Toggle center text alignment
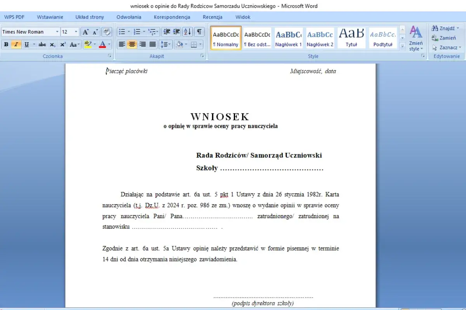The image size is (466, 310). 132,45
